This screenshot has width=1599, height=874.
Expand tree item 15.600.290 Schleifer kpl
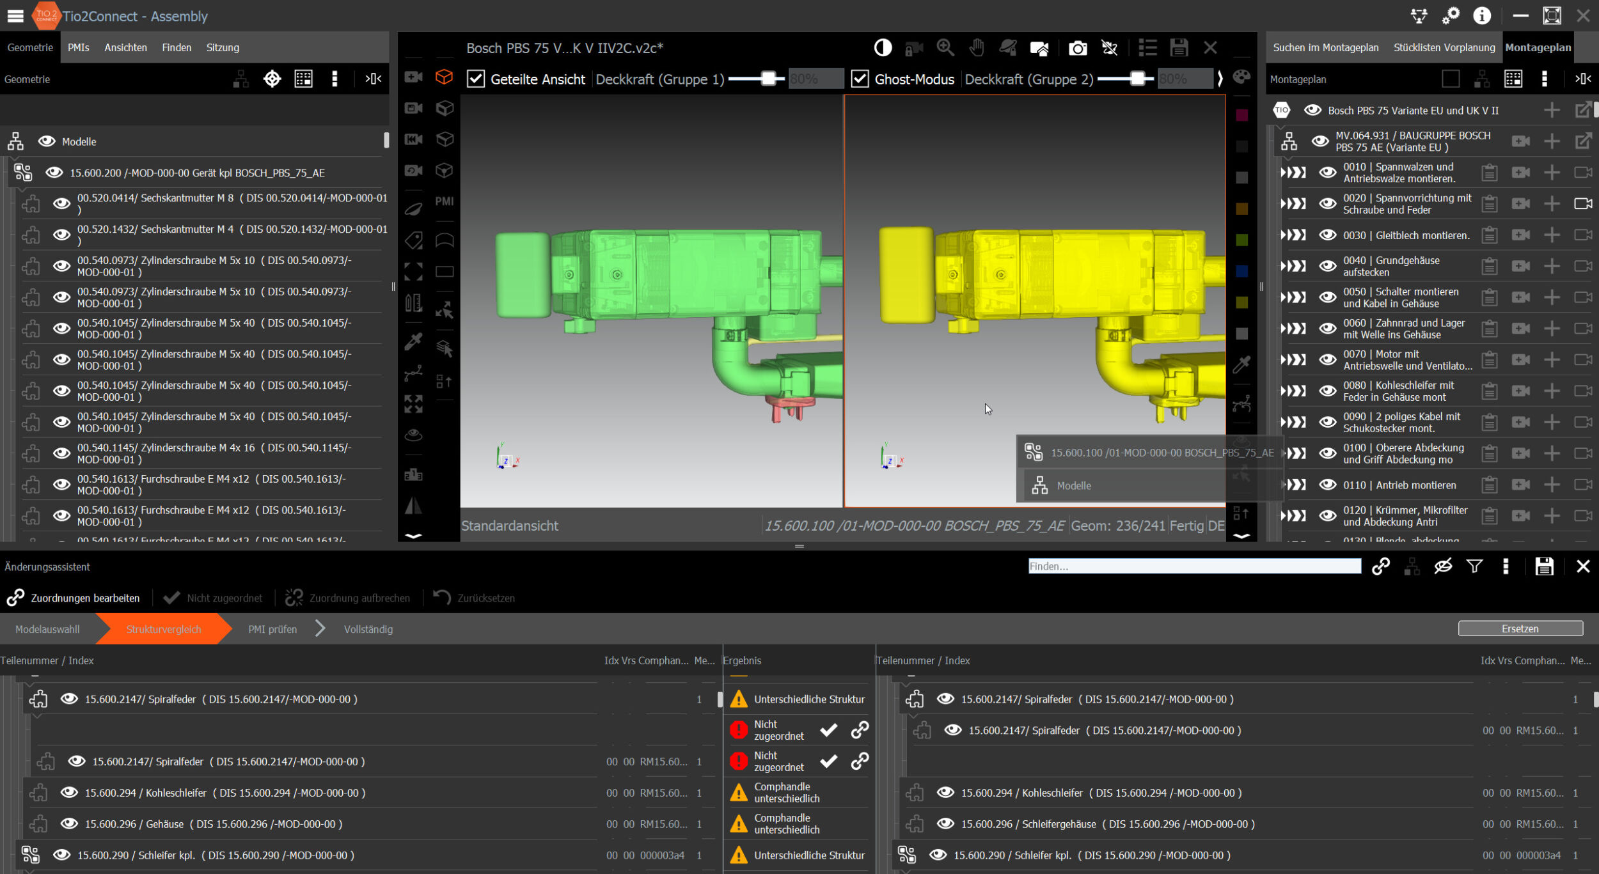[30, 854]
